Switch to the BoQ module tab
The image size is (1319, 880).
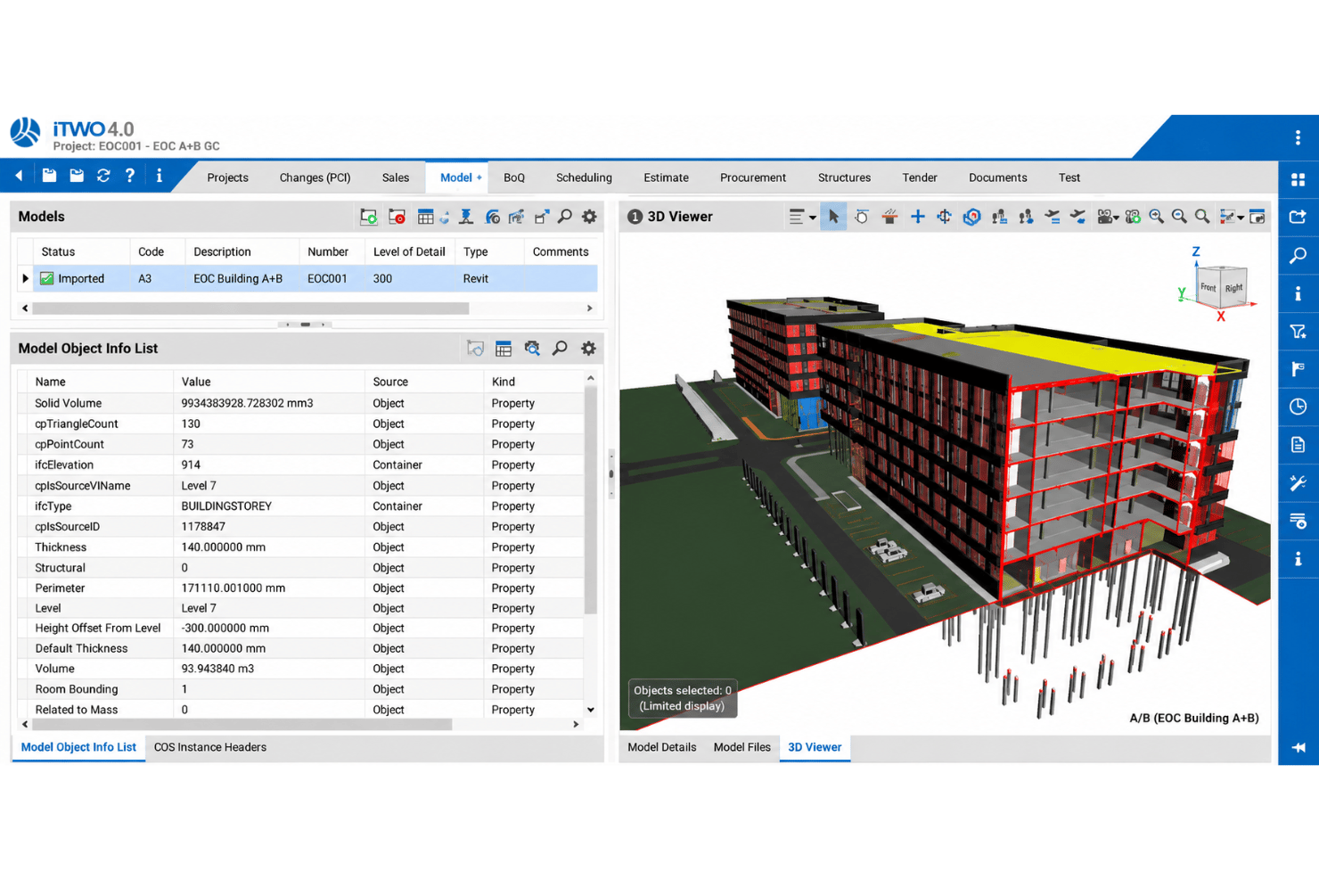coord(514,177)
